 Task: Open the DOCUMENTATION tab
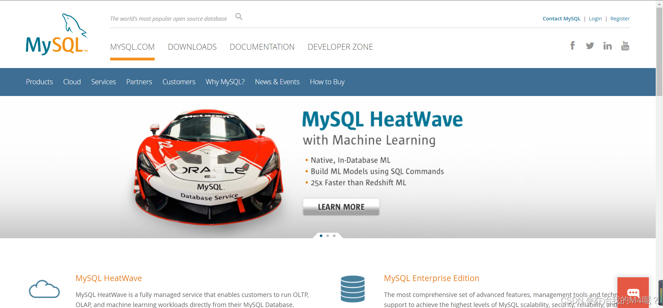point(262,47)
